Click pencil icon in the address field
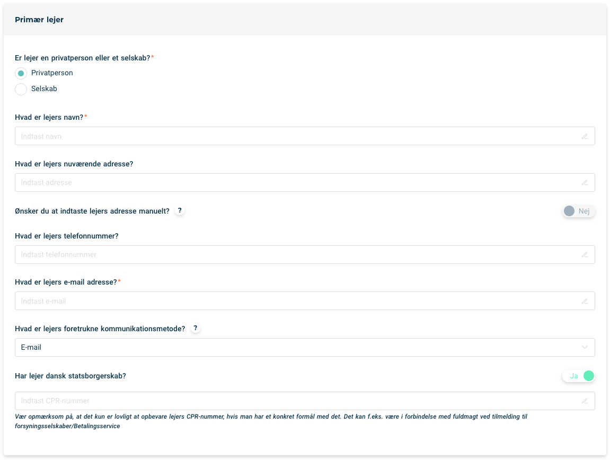The image size is (610, 460). point(585,182)
